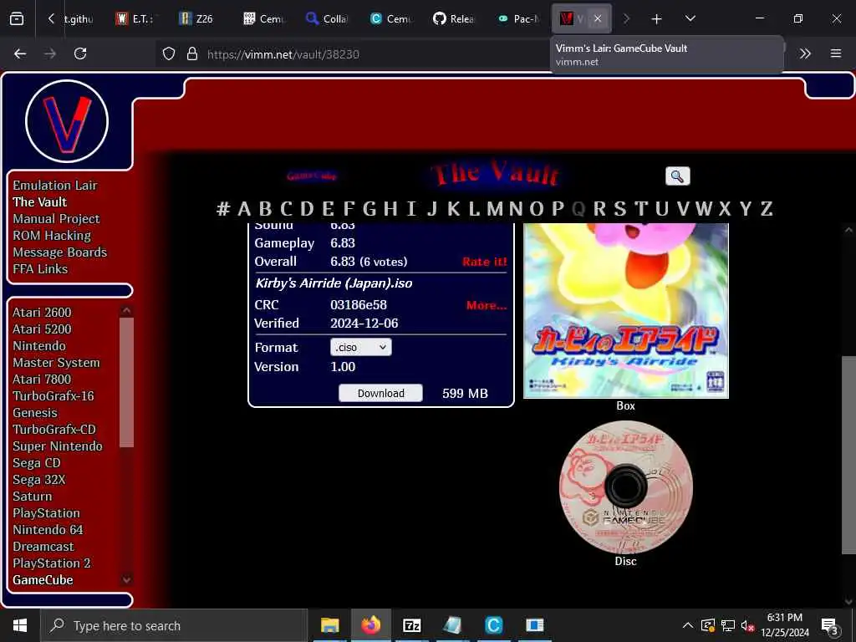Click the GameCube logo in Vault header
The image size is (856, 642).
click(x=312, y=176)
